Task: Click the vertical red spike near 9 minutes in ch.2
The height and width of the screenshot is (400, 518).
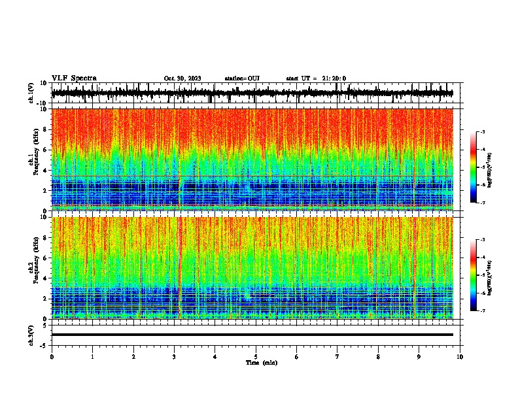Action: point(413,268)
